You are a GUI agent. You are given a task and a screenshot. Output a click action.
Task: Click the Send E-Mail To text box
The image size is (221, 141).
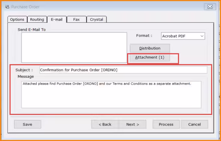[74, 48]
